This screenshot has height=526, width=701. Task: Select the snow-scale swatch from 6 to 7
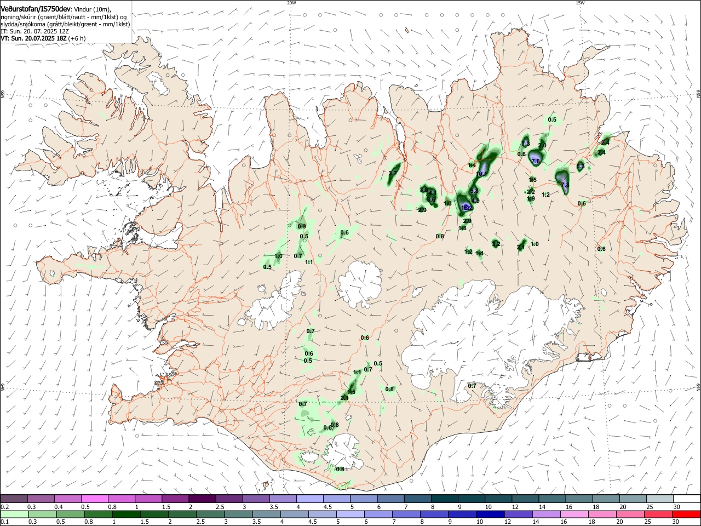(x=390, y=499)
